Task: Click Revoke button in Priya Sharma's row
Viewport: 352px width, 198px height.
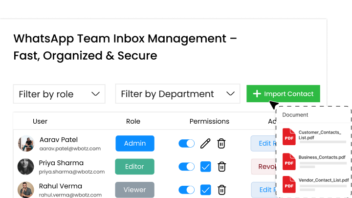Action: coord(264,167)
